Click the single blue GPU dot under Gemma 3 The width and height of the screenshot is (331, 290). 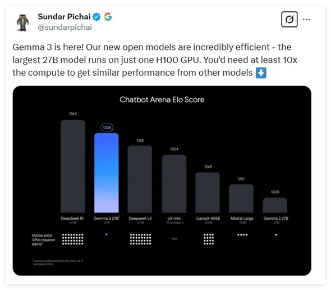click(x=107, y=234)
